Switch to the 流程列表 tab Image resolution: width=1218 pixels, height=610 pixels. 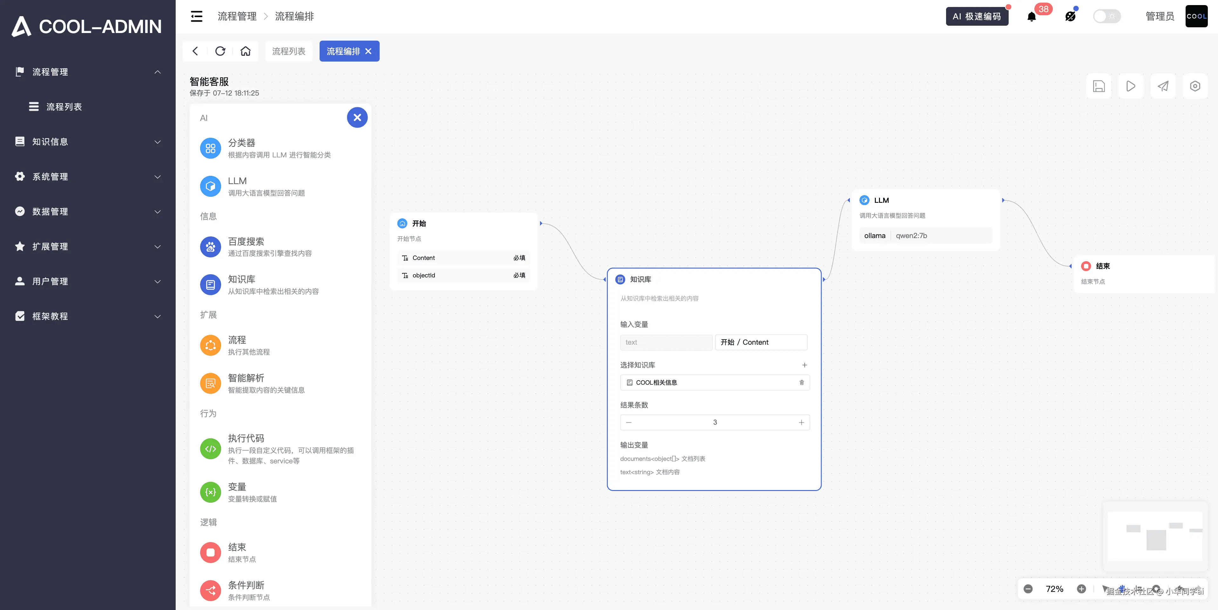tap(288, 51)
